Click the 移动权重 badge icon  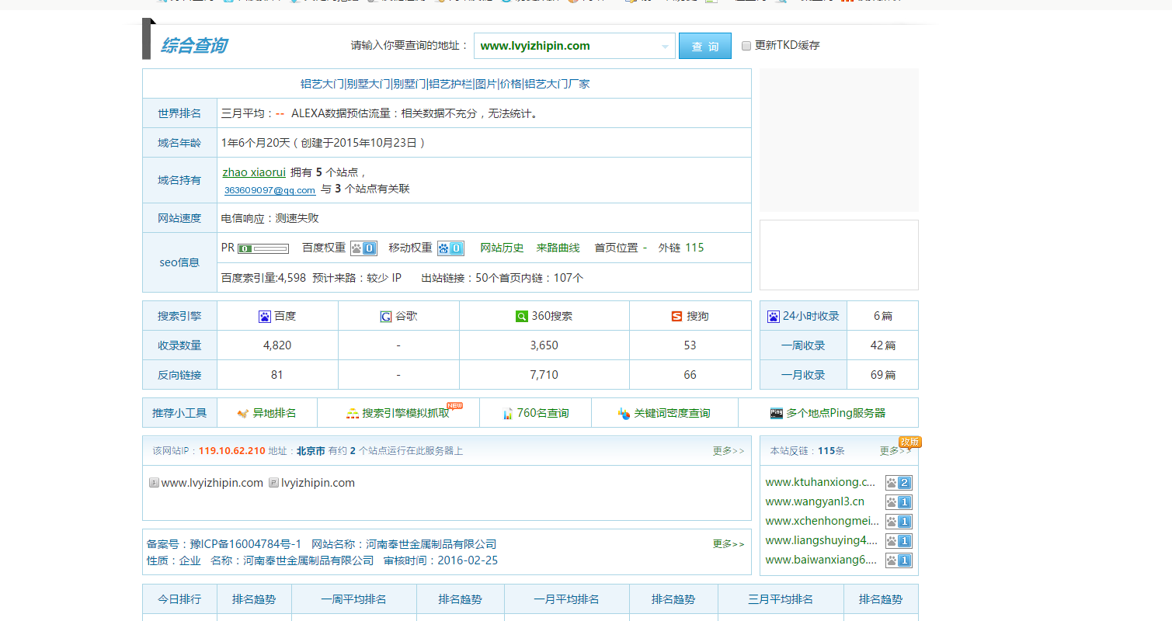(x=450, y=247)
